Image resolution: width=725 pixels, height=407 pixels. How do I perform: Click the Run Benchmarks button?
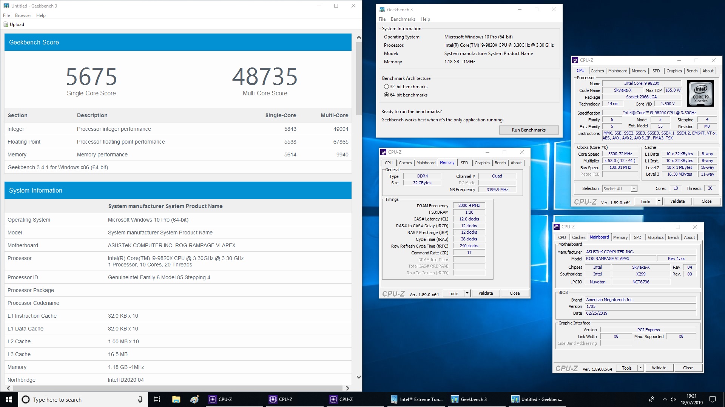pyautogui.click(x=529, y=130)
